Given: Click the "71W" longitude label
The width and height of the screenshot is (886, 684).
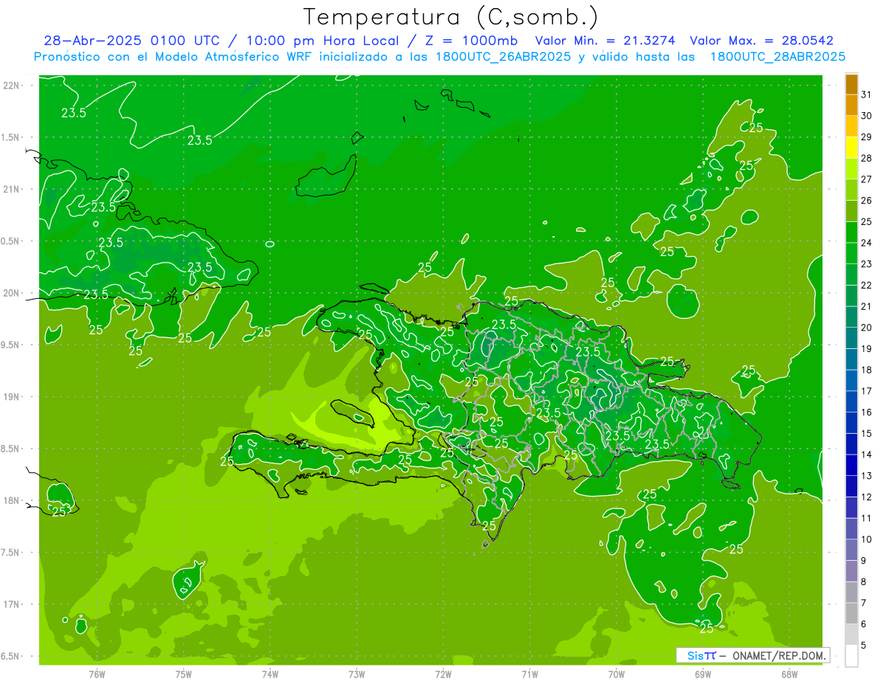Looking at the screenshot, I should [529, 674].
